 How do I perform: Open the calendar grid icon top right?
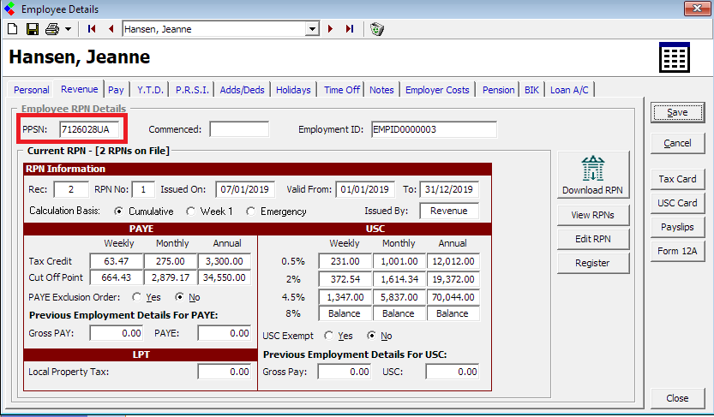(674, 57)
